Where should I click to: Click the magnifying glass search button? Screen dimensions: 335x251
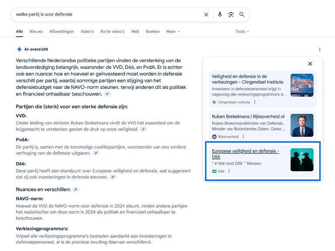pyautogui.click(x=242, y=14)
